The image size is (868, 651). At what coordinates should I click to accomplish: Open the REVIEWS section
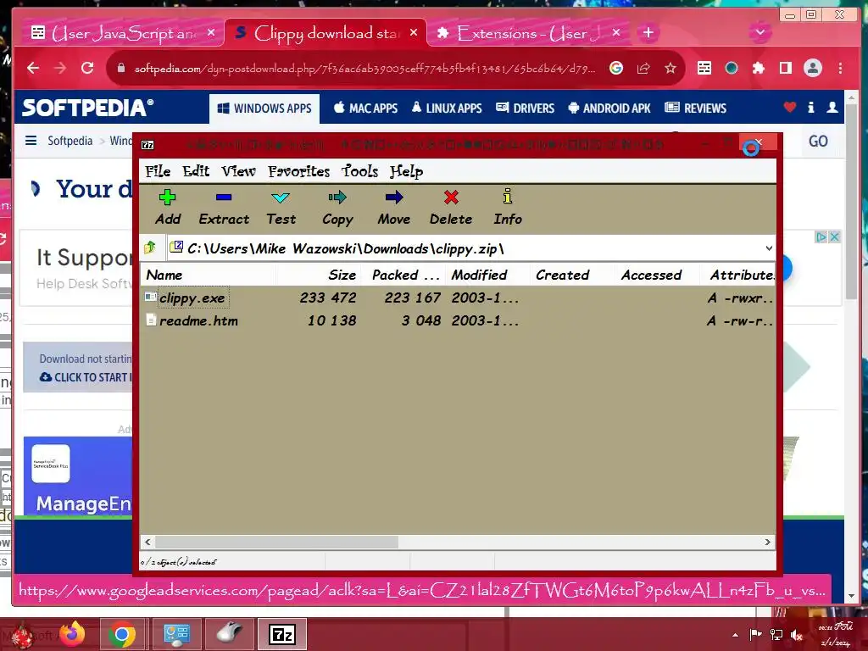coord(695,108)
